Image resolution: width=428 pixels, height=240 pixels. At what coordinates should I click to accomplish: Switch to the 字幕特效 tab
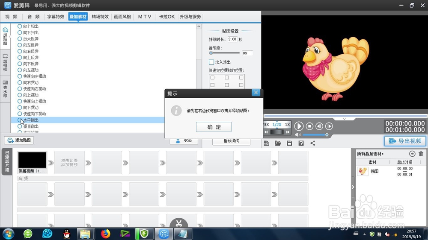[56, 17]
